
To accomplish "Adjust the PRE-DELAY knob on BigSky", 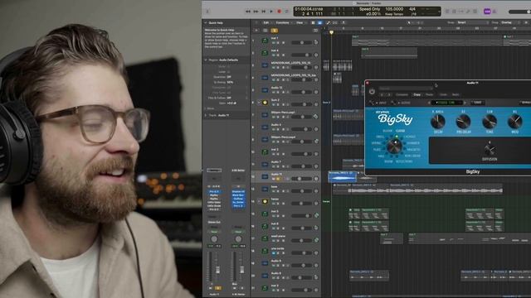I will (463, 122).
